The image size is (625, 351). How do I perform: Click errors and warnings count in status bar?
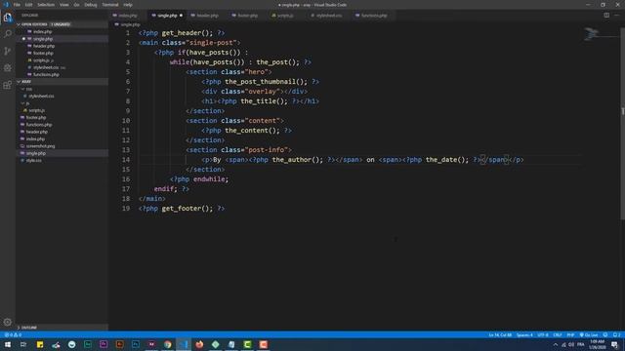13,335
